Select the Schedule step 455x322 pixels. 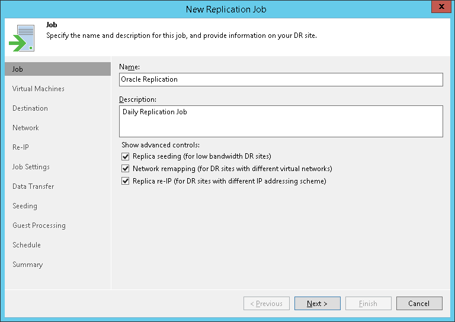point(27,245)
